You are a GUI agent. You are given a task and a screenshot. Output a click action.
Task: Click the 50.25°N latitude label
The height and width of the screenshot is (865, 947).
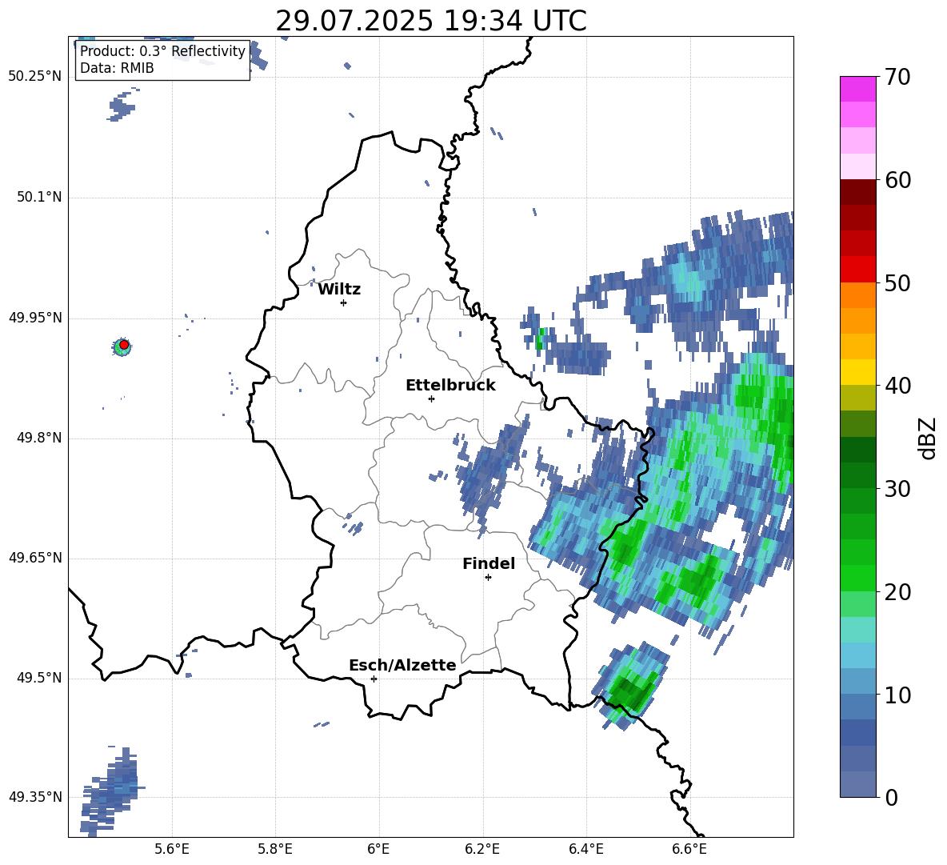[35, 77]
